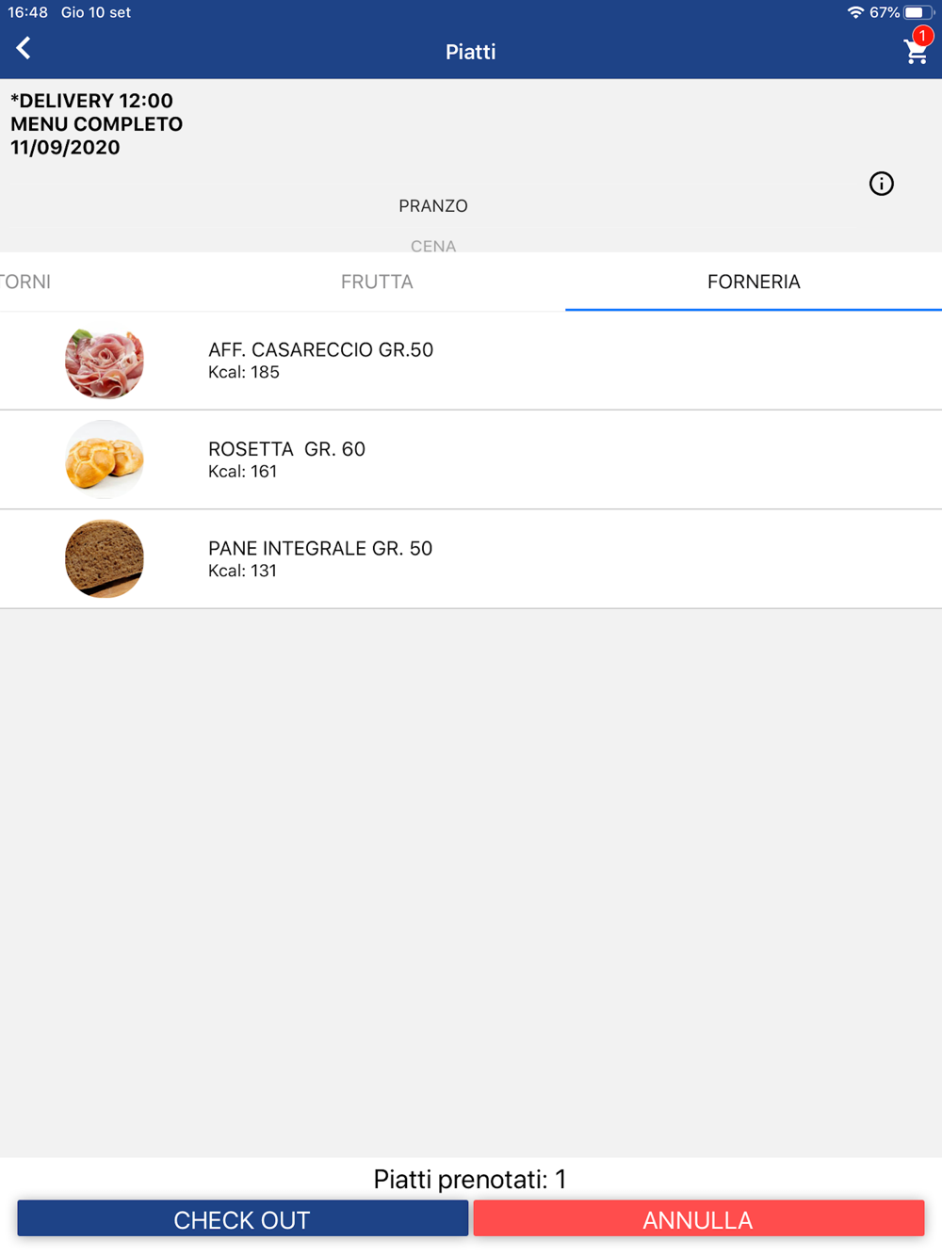Tap the Piatti prenotati counter label
The height and width of the screenshot is (1256, 942).
[x=470, y=1179]
